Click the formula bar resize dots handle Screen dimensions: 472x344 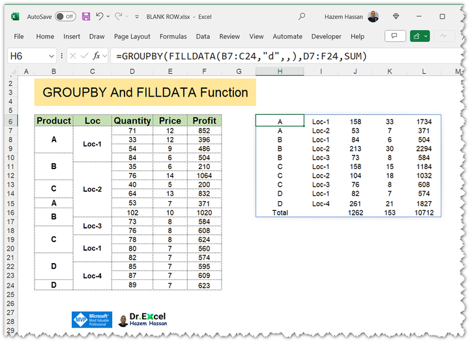click(61, 56)
